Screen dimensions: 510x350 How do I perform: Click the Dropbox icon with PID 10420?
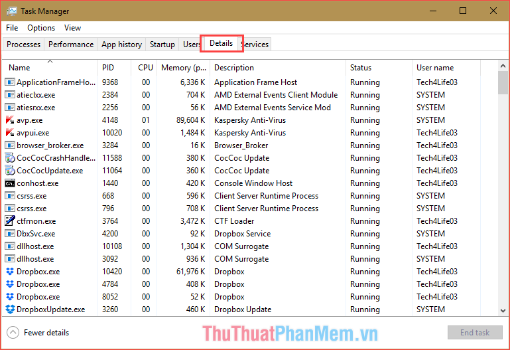[10, 272]
